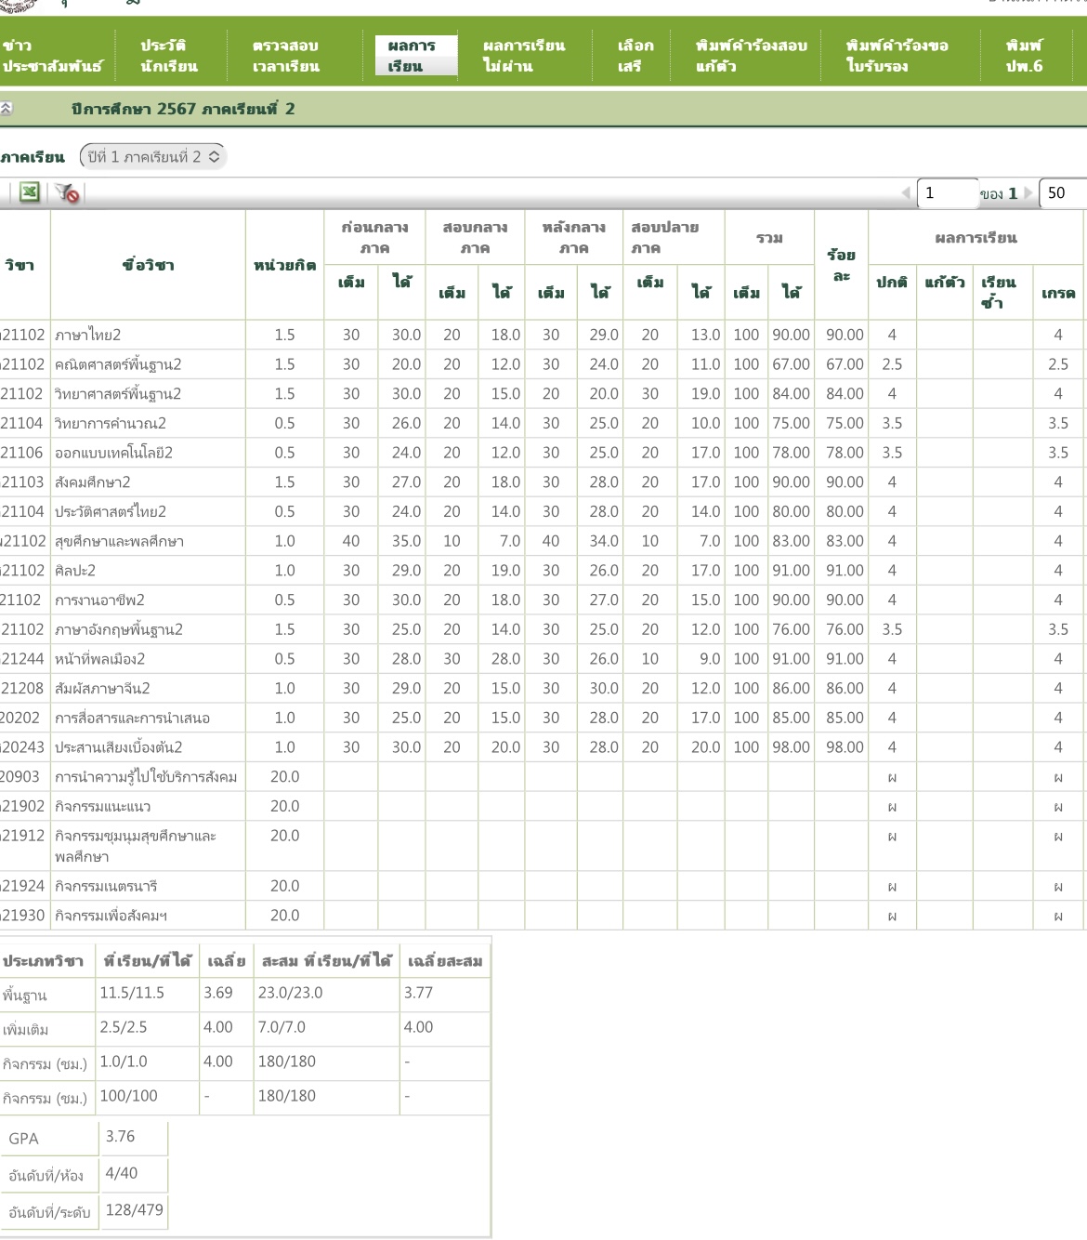
Task: Select the ศิลปะ2 subject row
Action: [x=542, y=571]
